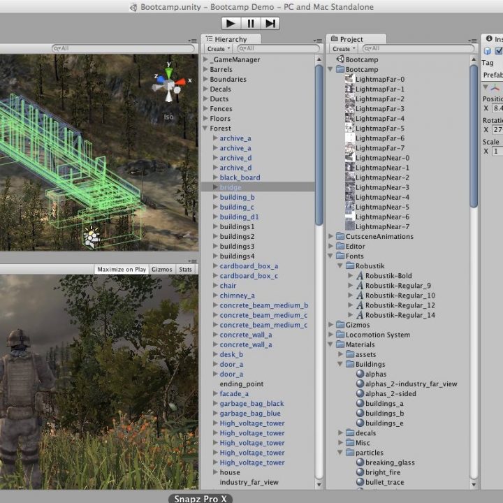Open the Bootcamp scene asset in the Project panel

tap(358, 59)
